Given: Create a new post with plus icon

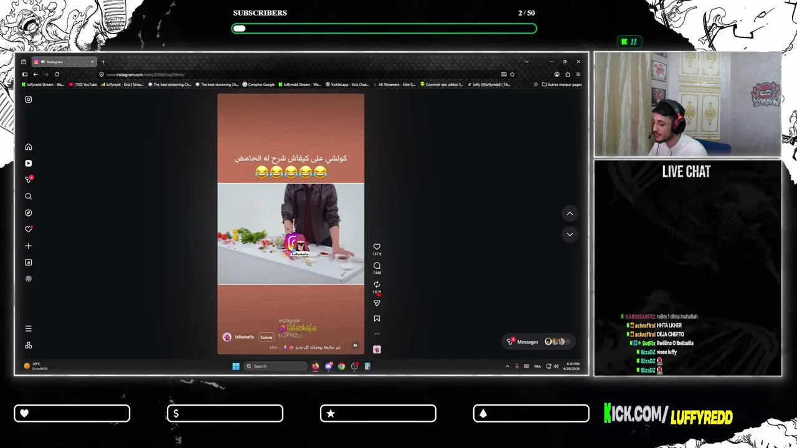Looking at the screenshot, I should (x=28, y=246).
